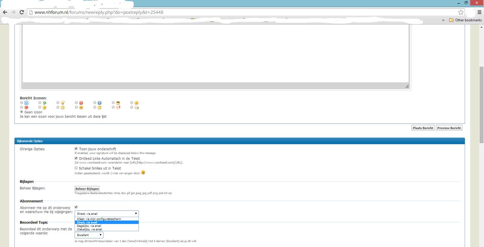Click the red exclamation mark message icon
This screenshot has height=247, width=484.
(x=81, y=103)
